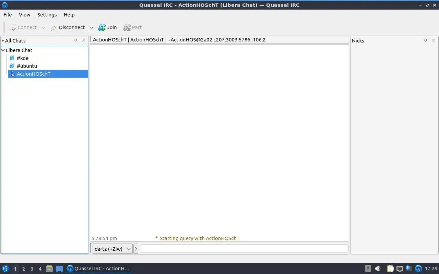Switch to virtual desktop 2
Image resolution: width=439 pixels, height=274 pixels.
tap(23, 269)
